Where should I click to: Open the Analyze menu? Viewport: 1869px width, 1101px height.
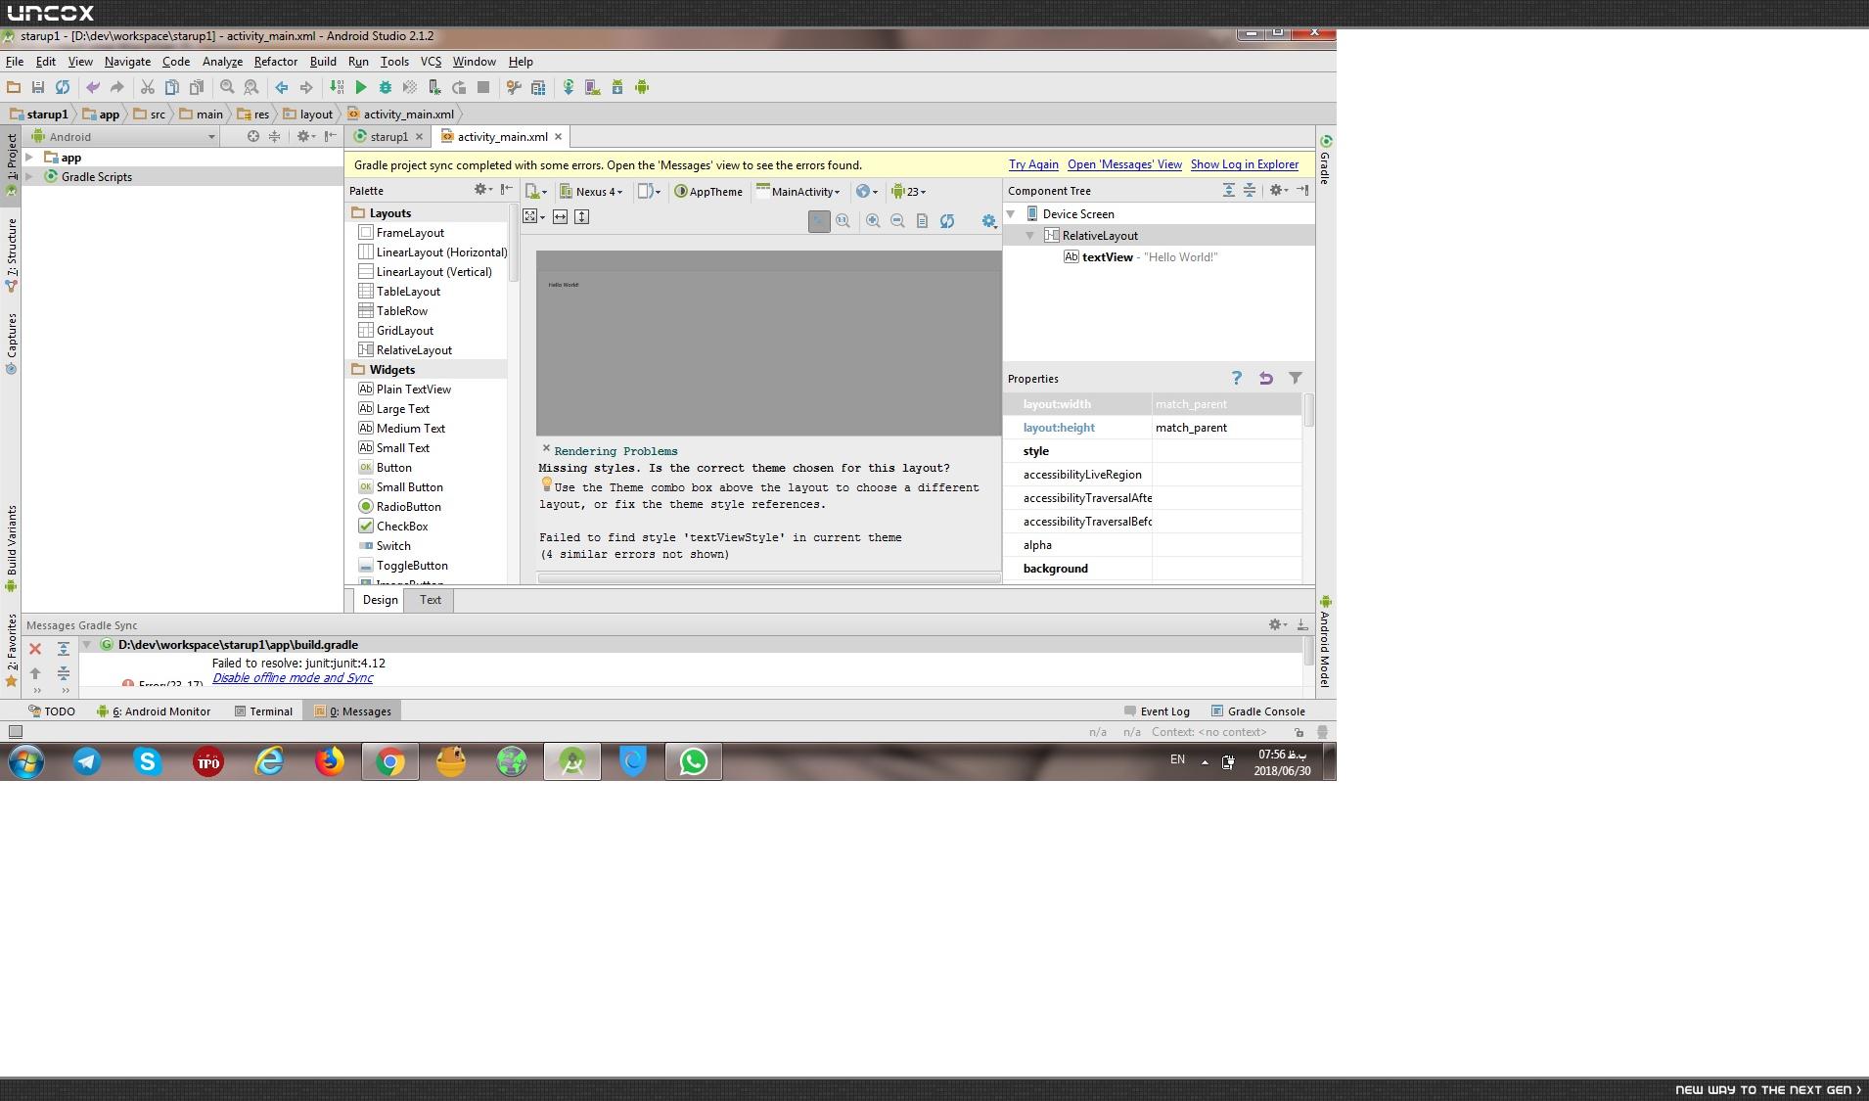pos(222,62)
